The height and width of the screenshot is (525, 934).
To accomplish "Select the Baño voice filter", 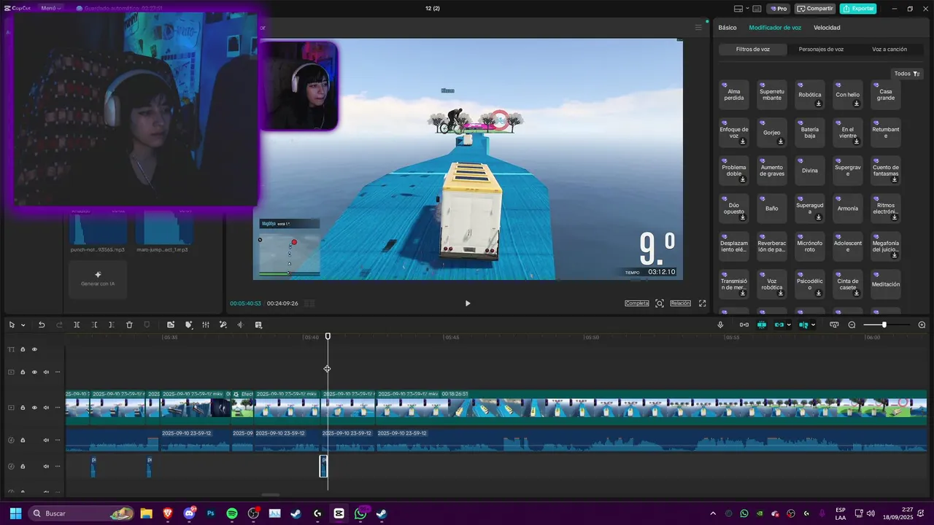I will pos(772,209).
